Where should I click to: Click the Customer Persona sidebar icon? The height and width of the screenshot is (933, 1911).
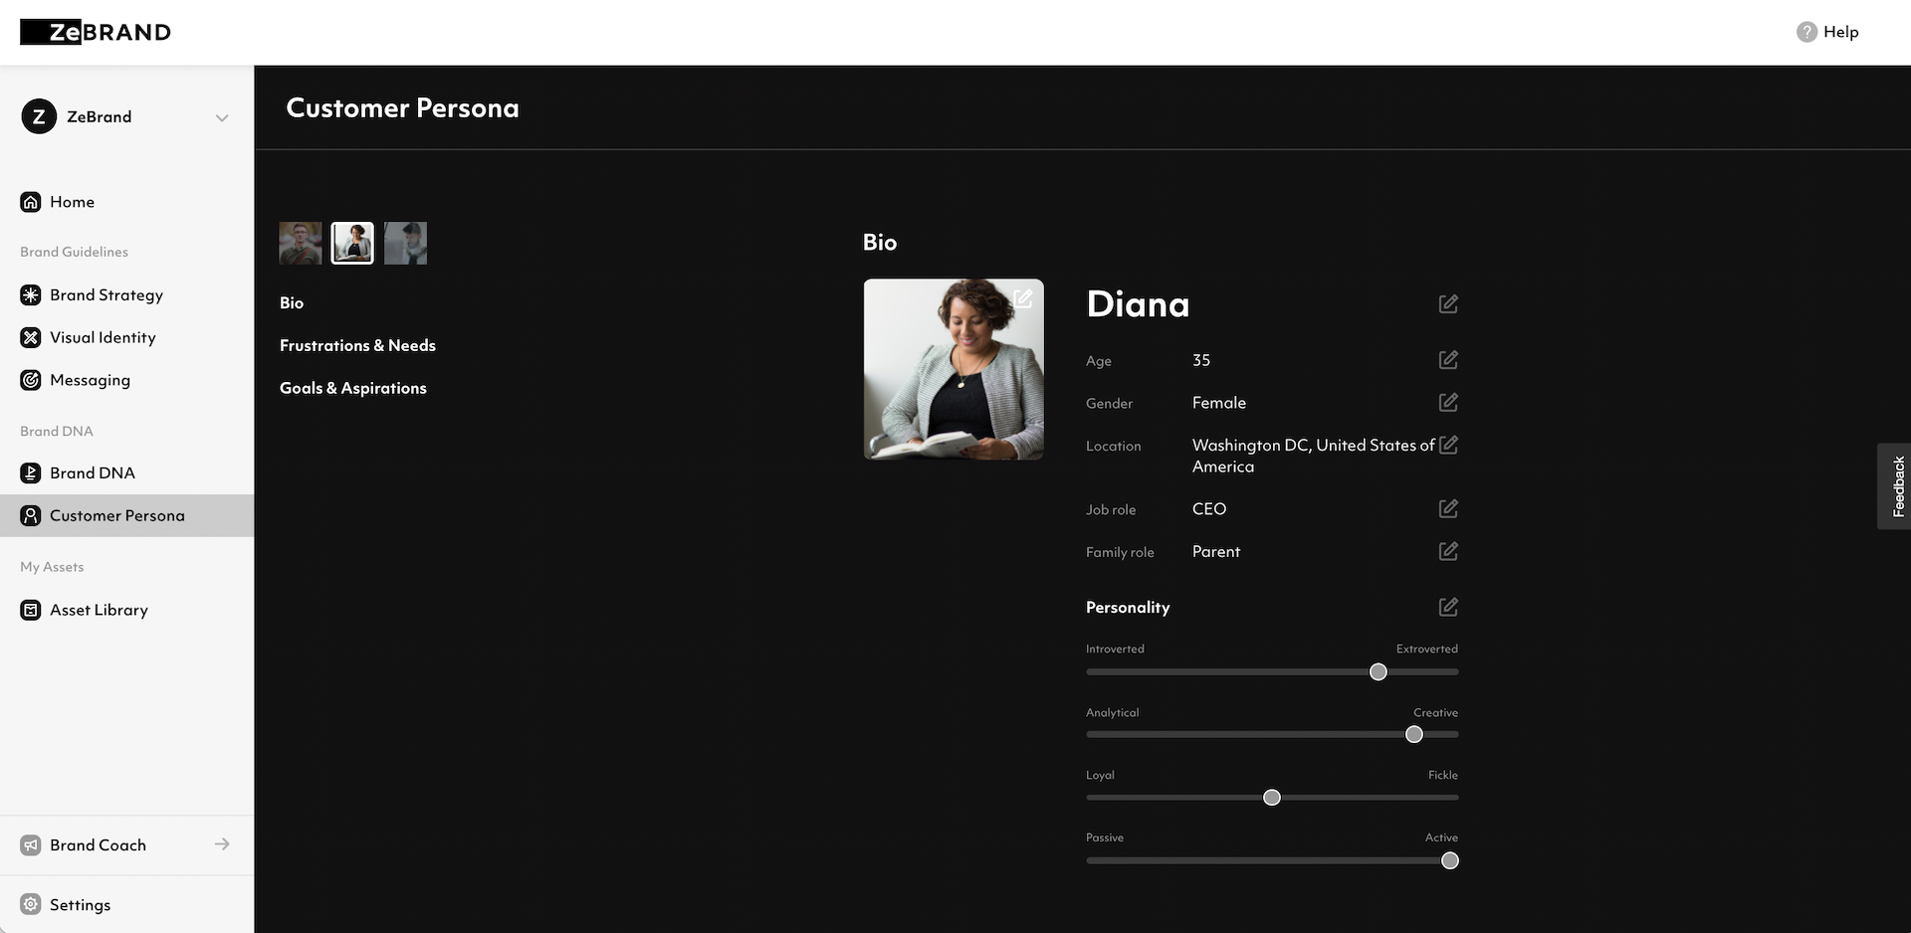point(31,515)
